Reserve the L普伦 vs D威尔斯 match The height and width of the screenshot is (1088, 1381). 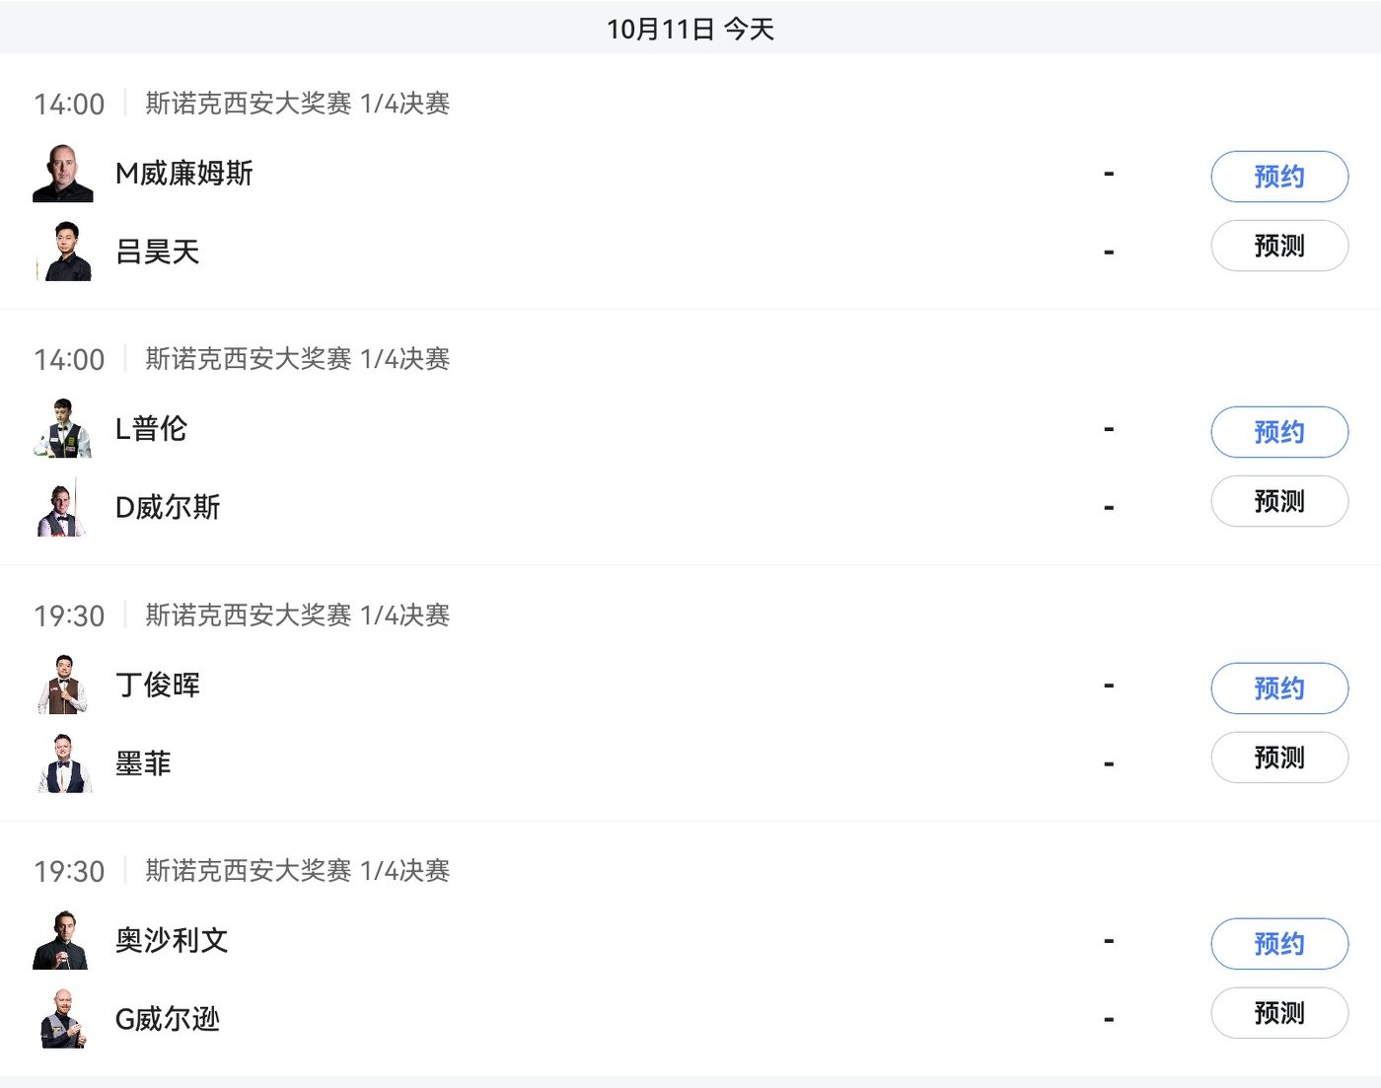1278,432
